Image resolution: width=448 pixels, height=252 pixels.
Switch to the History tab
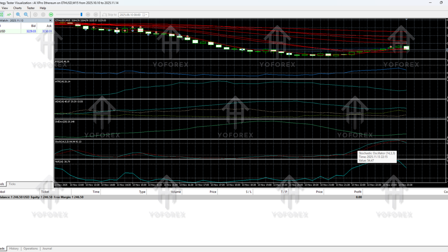(x=14, y=248)
